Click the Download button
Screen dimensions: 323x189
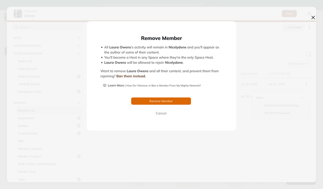293,27
